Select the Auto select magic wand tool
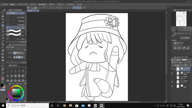 tap(3, 32)
